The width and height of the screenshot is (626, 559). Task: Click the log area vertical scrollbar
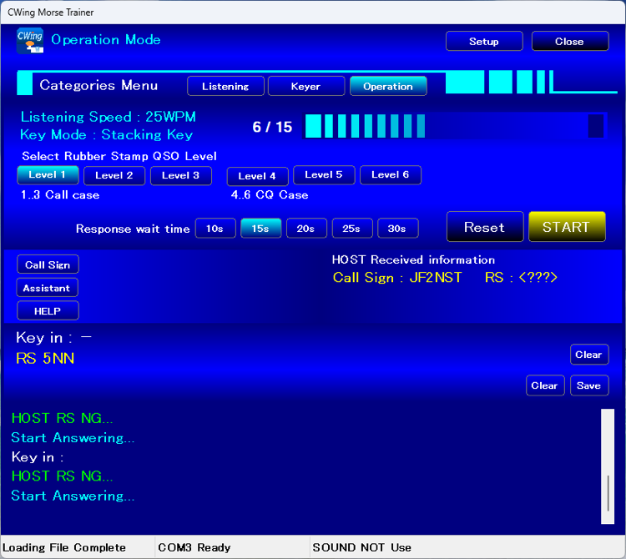click(608, 466)
